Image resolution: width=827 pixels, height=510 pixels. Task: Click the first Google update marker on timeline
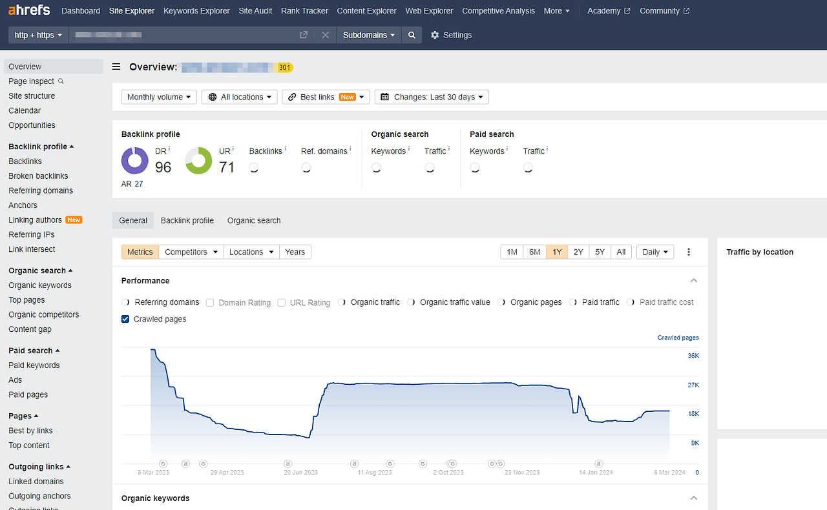163,464
